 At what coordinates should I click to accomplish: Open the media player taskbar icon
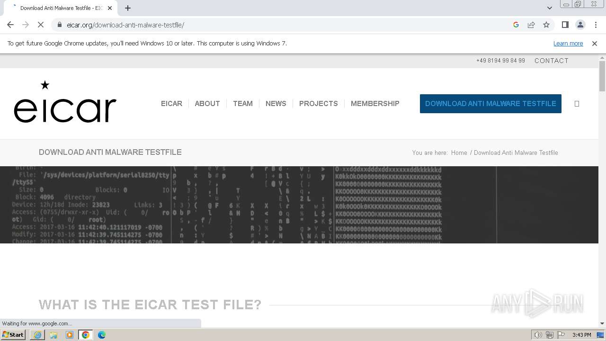pyautogui.click(x=70, y=335)
